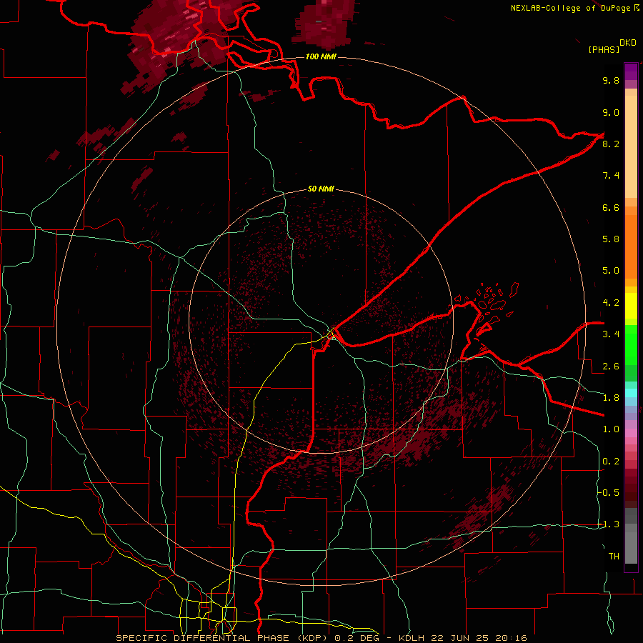Click the 0.2 scale value

(x=611, y=462)
